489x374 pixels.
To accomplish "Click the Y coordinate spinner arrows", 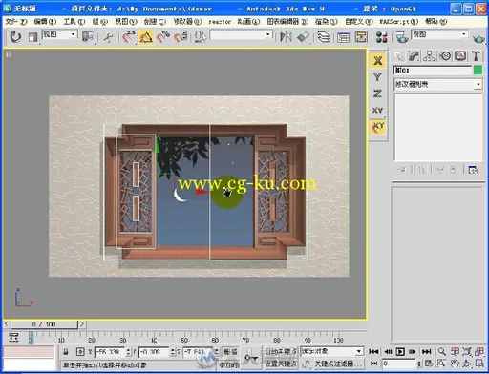I will click(x=173, y=352).
